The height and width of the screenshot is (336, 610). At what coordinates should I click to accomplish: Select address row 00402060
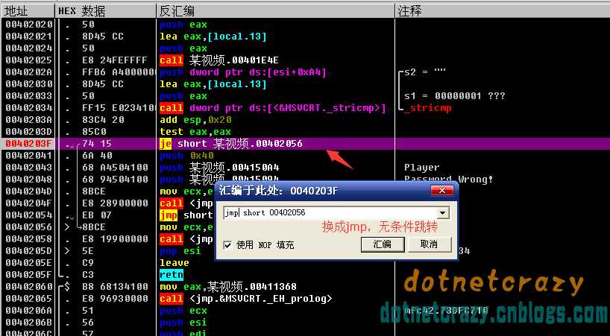point(29,287)
